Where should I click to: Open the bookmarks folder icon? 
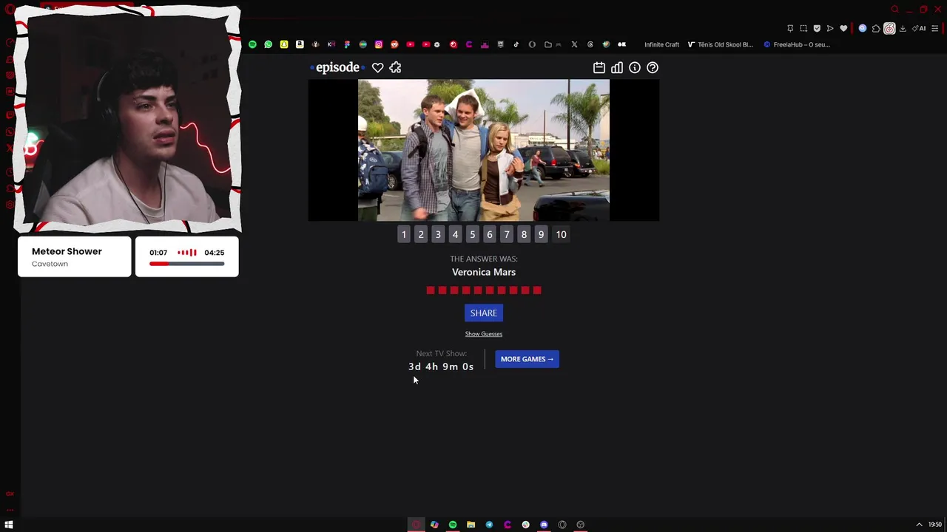548,44
